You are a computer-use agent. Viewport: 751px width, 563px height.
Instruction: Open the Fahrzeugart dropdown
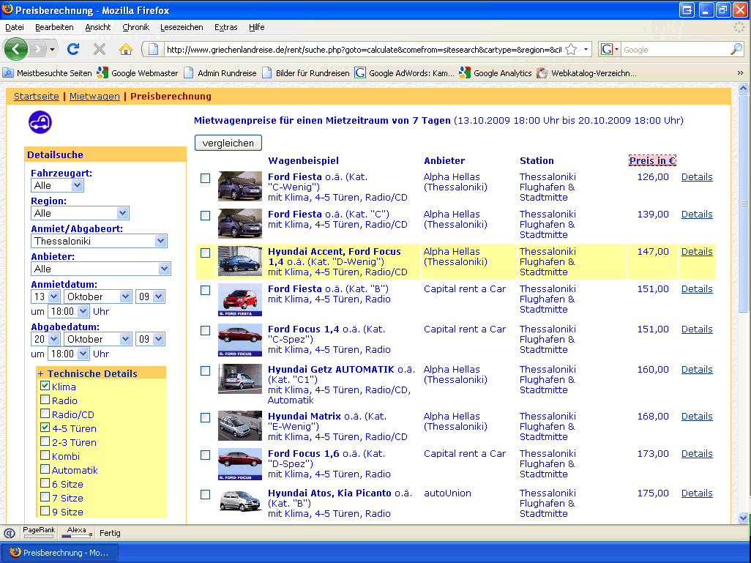pos(57,185)
